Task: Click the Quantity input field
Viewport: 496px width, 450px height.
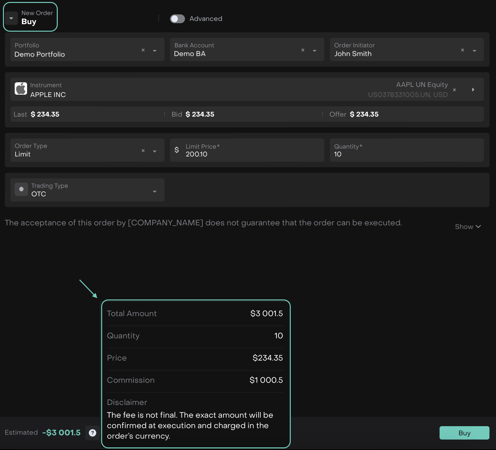Action: point(406,154)
